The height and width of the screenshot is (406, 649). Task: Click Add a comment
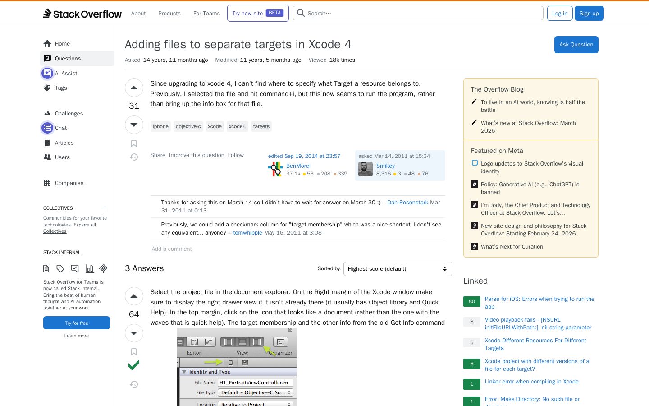(172, 249)
